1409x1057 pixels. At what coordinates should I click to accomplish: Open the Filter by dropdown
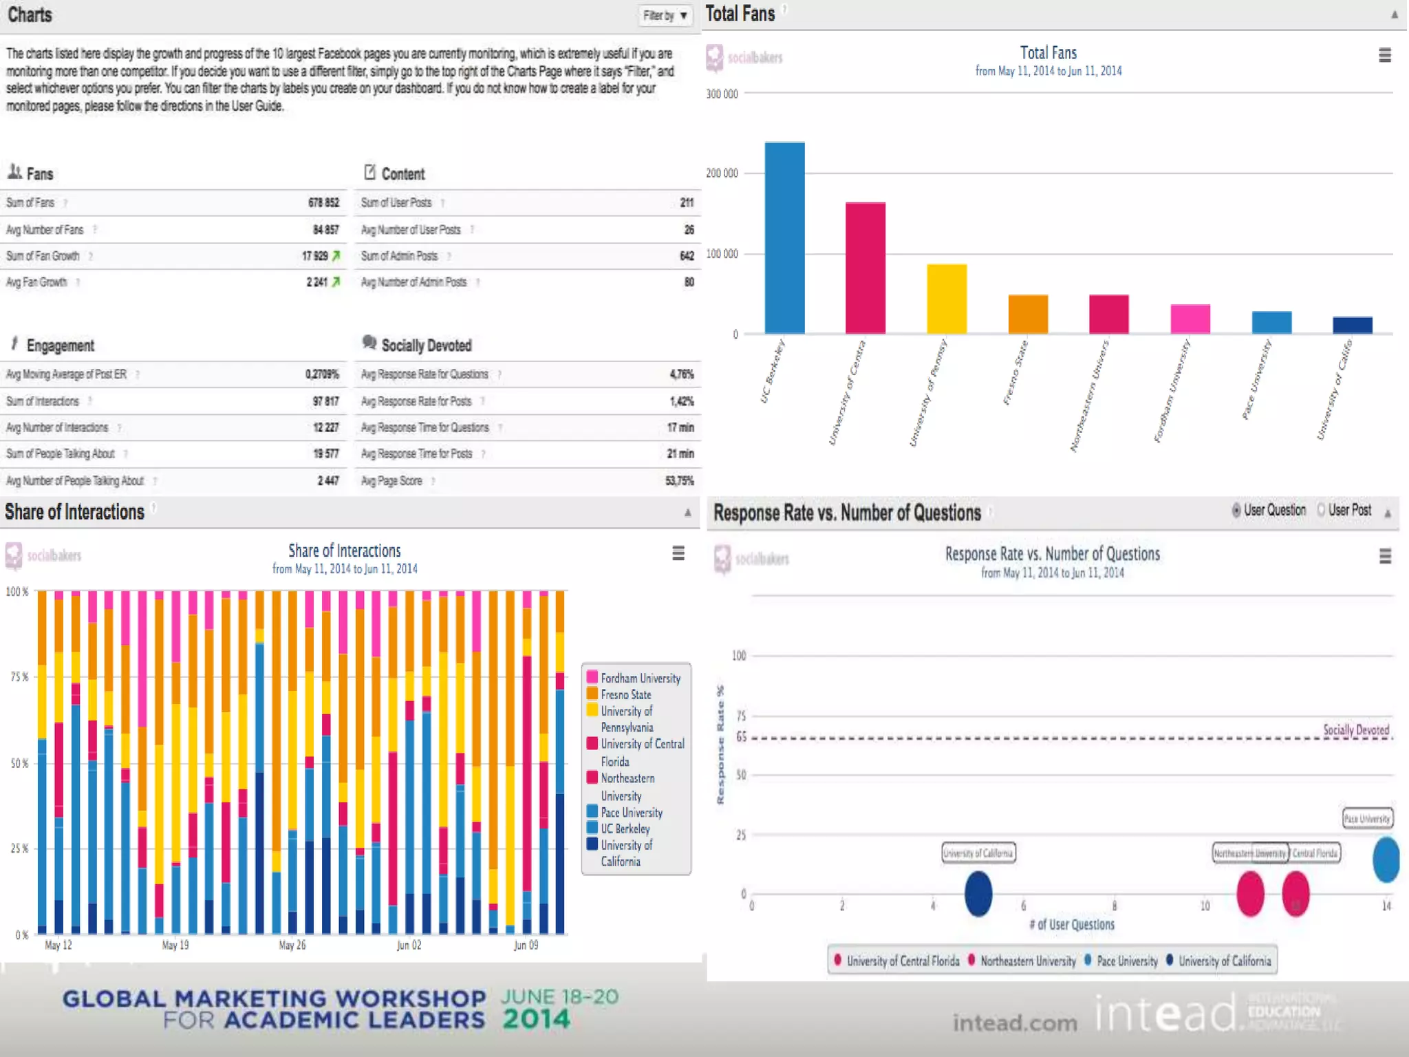[x=665, y=15]
